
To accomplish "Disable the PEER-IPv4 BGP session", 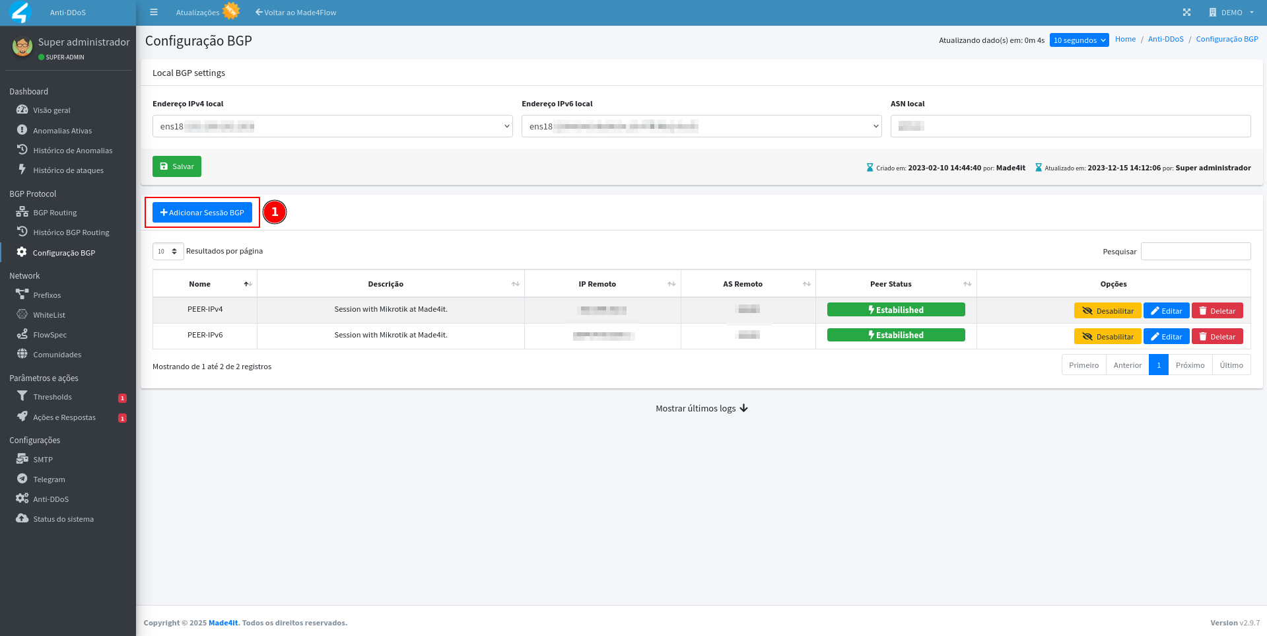I will pyautogui.click(x=1107, y=311).
